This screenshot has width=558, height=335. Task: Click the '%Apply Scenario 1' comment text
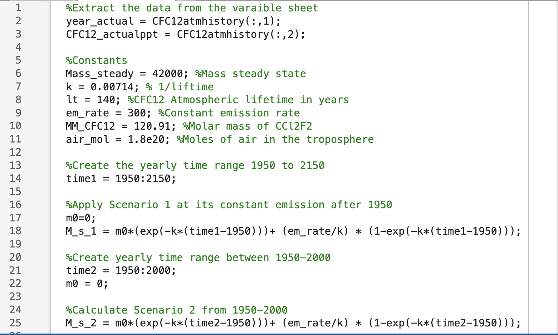(x=143, y=205)
